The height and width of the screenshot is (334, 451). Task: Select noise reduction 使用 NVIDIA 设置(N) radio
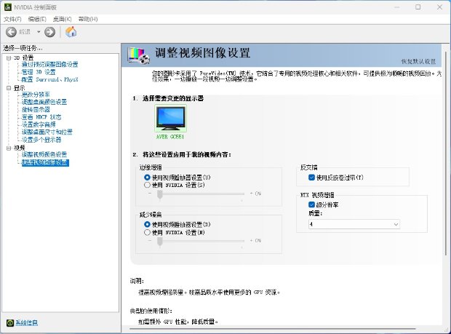147,232
